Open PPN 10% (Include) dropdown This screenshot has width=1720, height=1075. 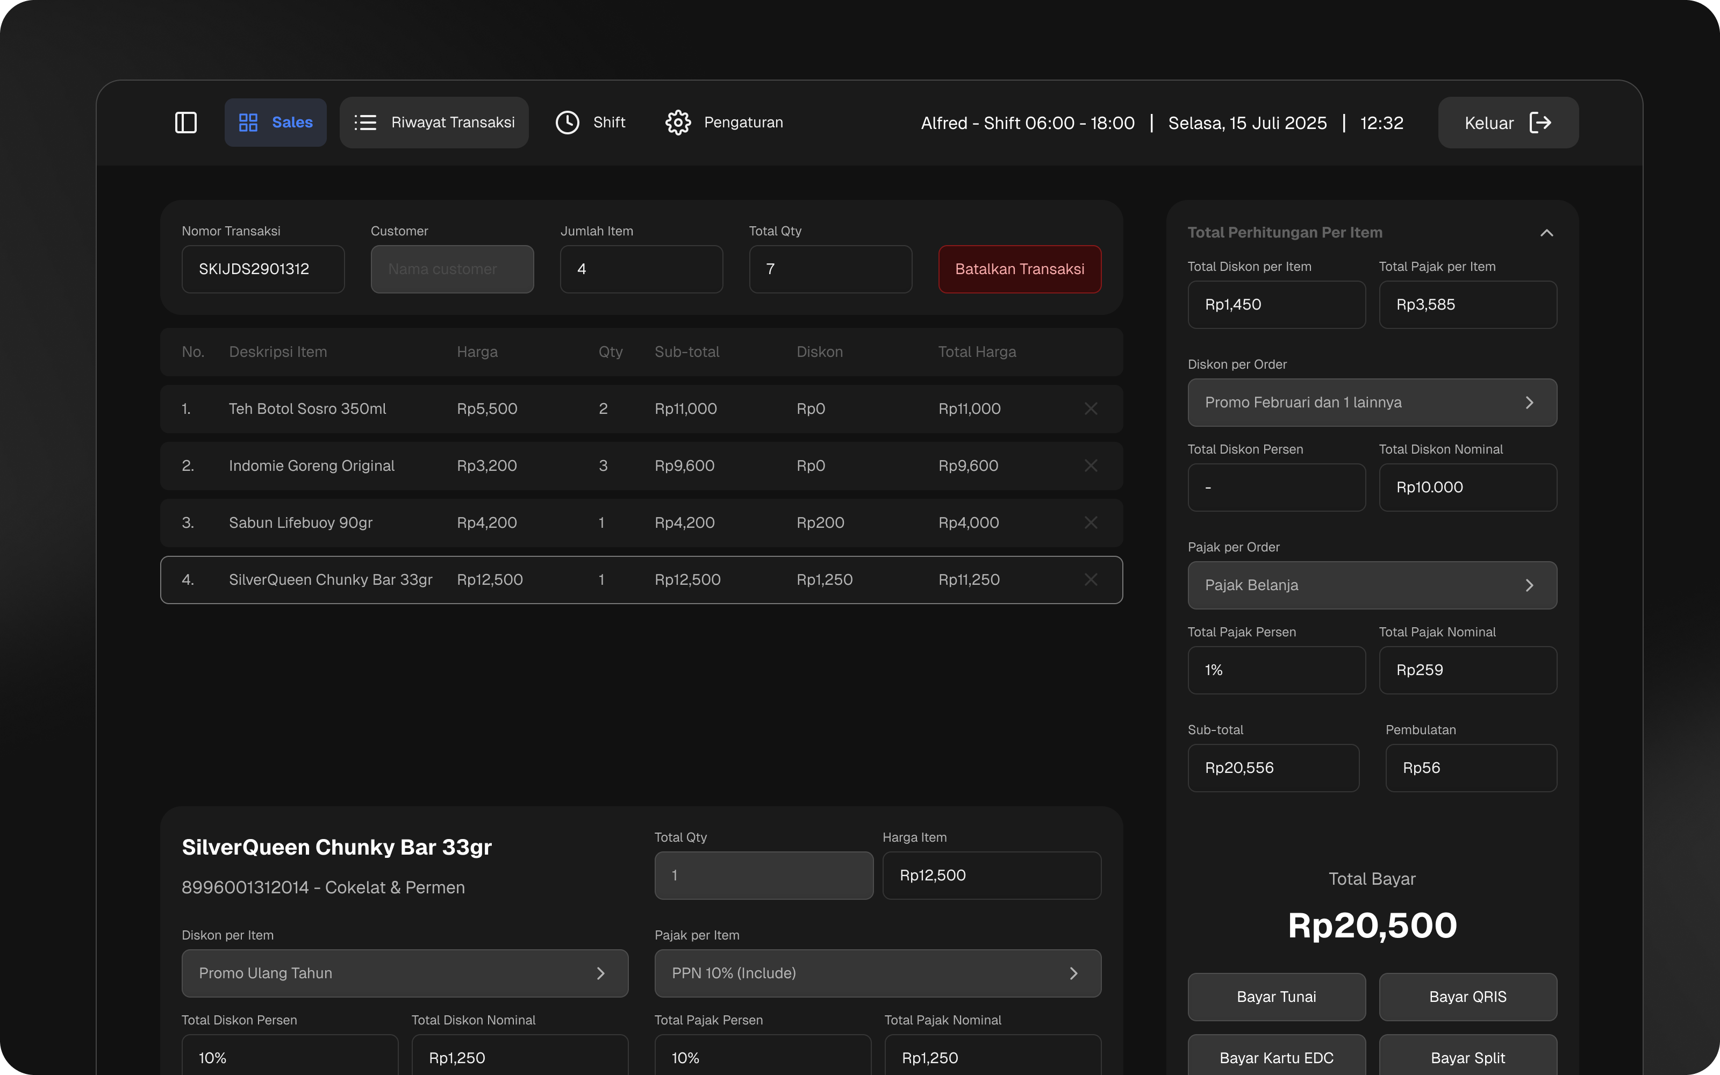point(877,973)
